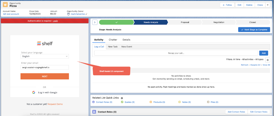Open the Details tab
Screen dimensions: 274x116
coord(126,40)
